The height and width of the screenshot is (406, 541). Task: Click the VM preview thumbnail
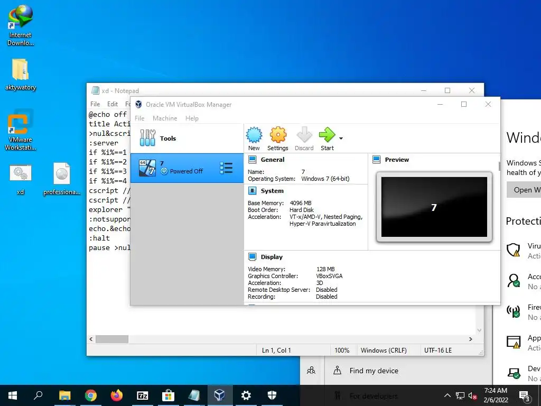[434, 207]
